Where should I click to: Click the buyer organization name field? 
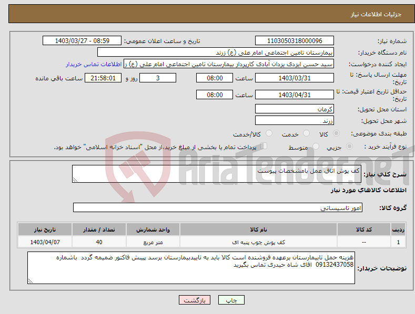pos(216,53)
